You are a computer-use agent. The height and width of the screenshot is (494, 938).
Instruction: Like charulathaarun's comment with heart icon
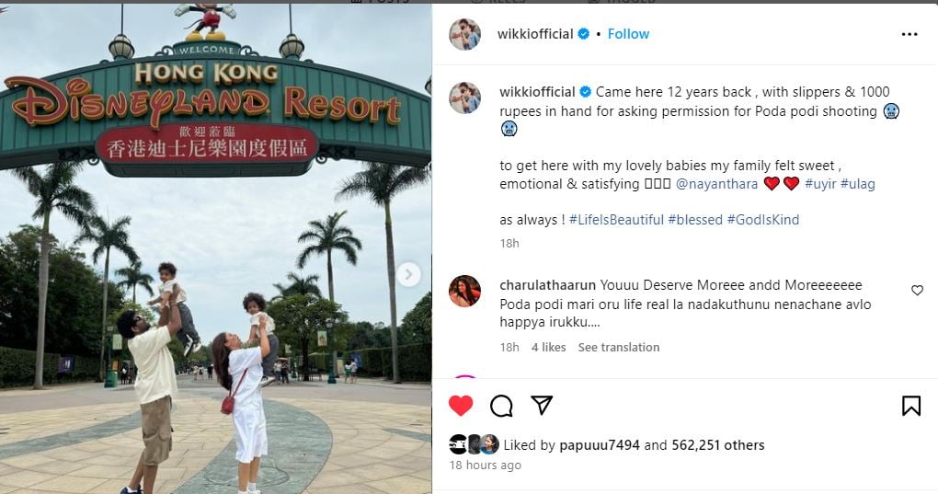coord(917,291)
